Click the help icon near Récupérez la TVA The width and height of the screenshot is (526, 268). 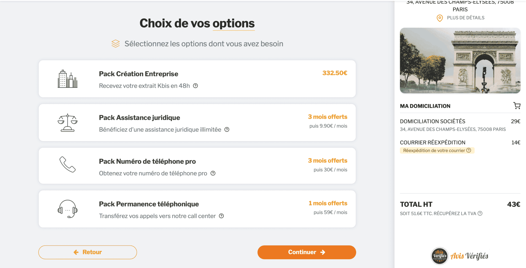click(x=481, y=213)
